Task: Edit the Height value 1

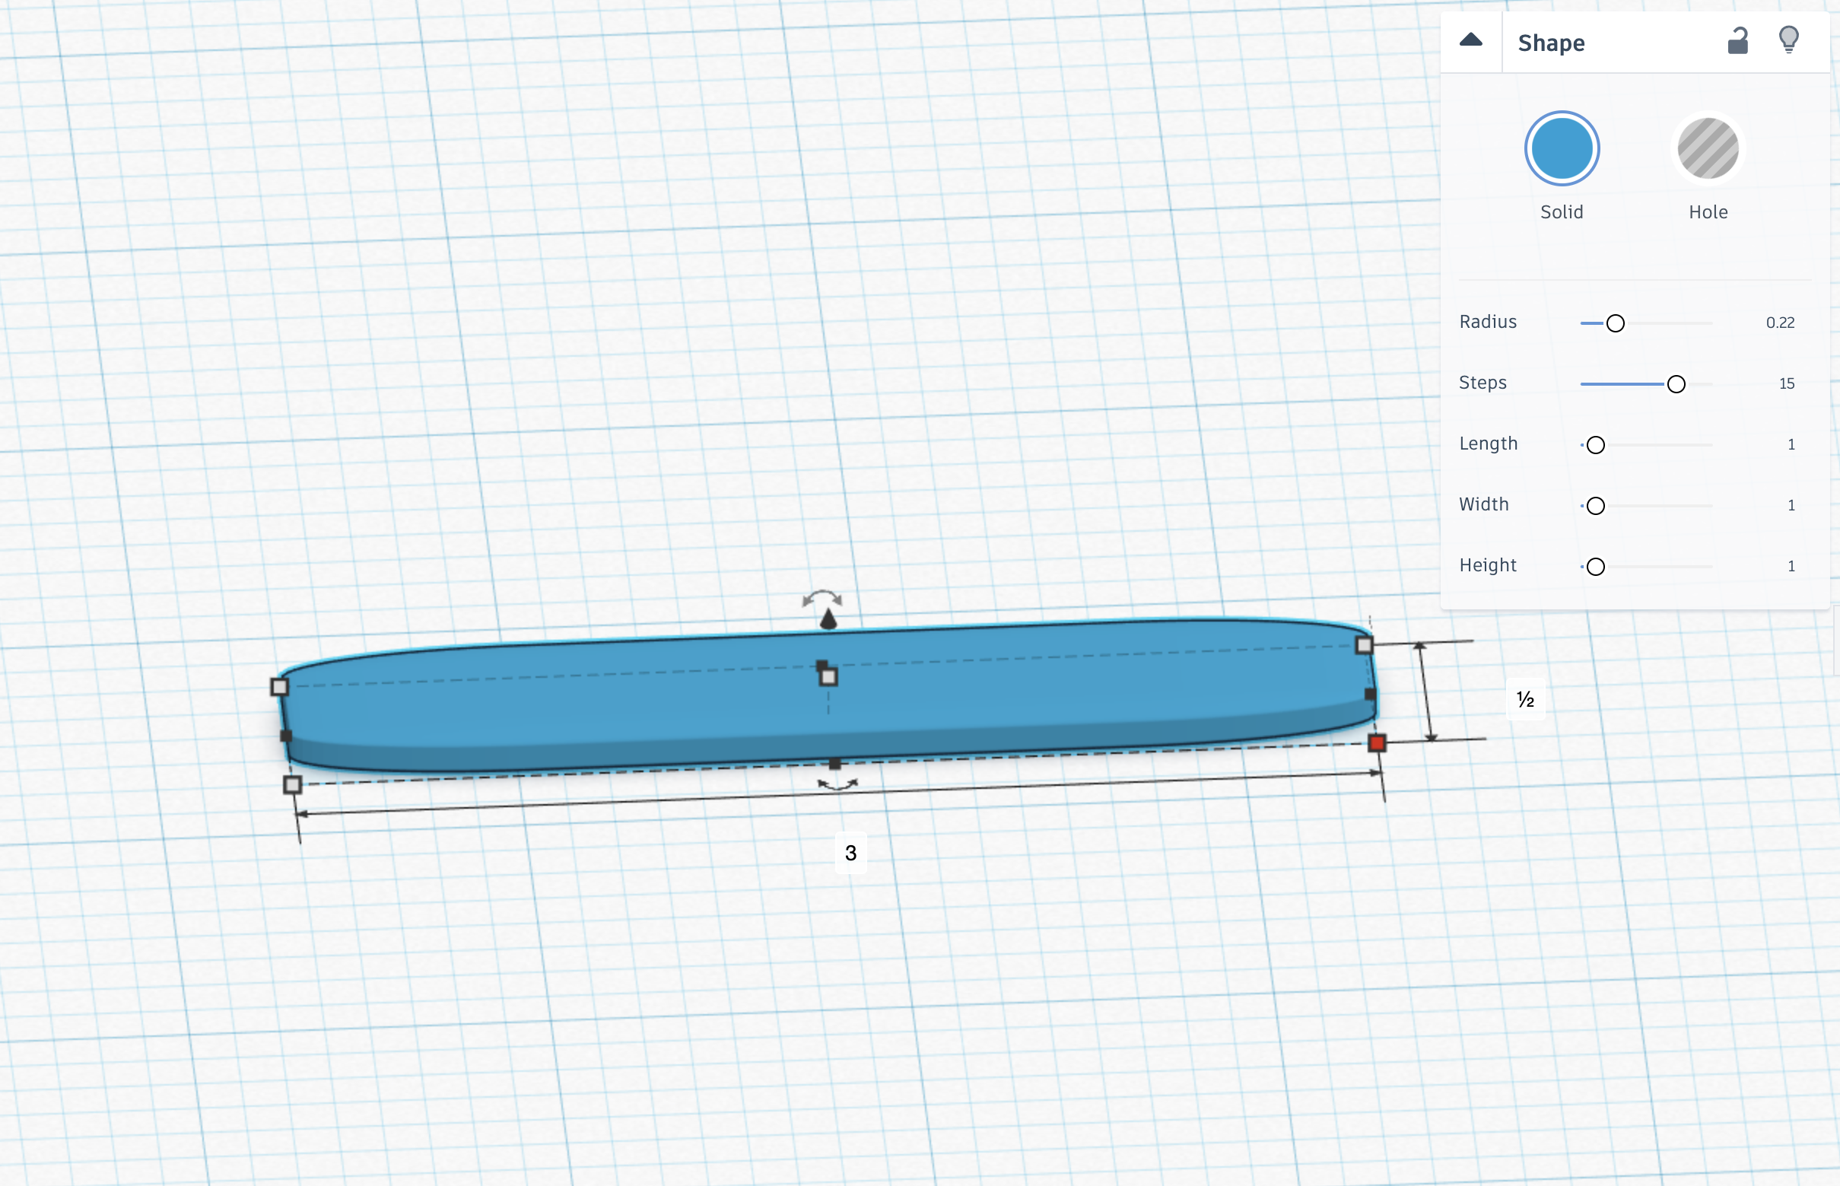Action: (1791, 566)
